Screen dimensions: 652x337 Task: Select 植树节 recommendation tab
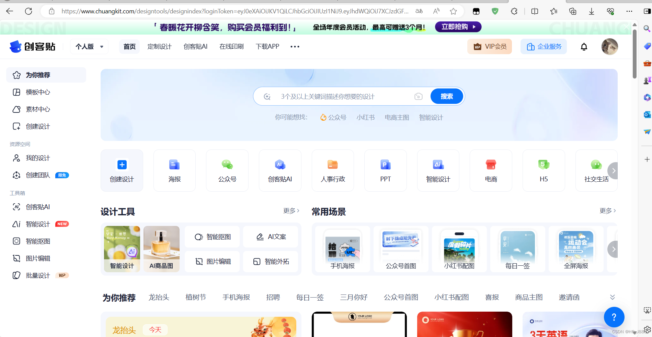coord(196,297)
